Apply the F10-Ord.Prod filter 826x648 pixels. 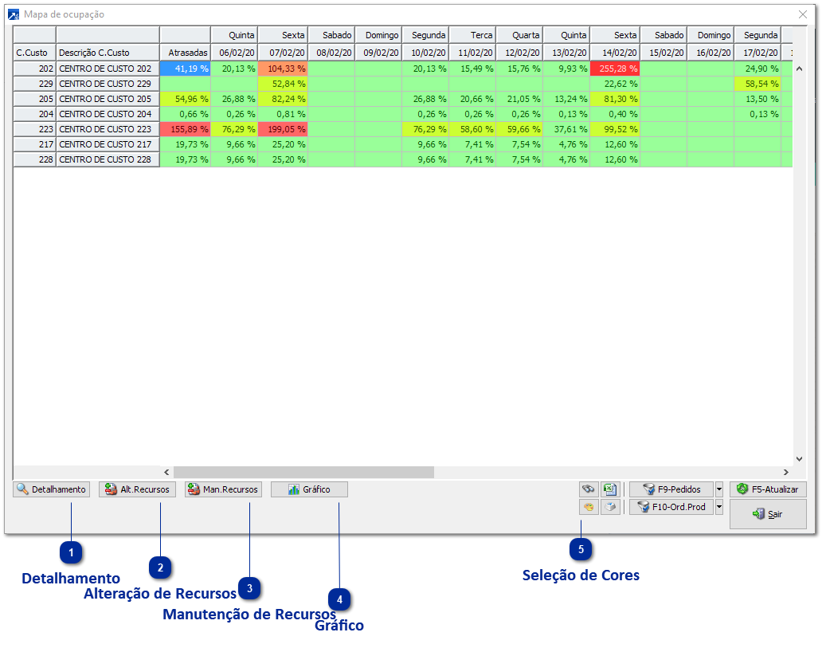pos(671,507)
